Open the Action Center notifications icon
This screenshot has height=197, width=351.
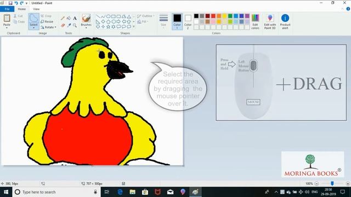click(x=343, y=192)
